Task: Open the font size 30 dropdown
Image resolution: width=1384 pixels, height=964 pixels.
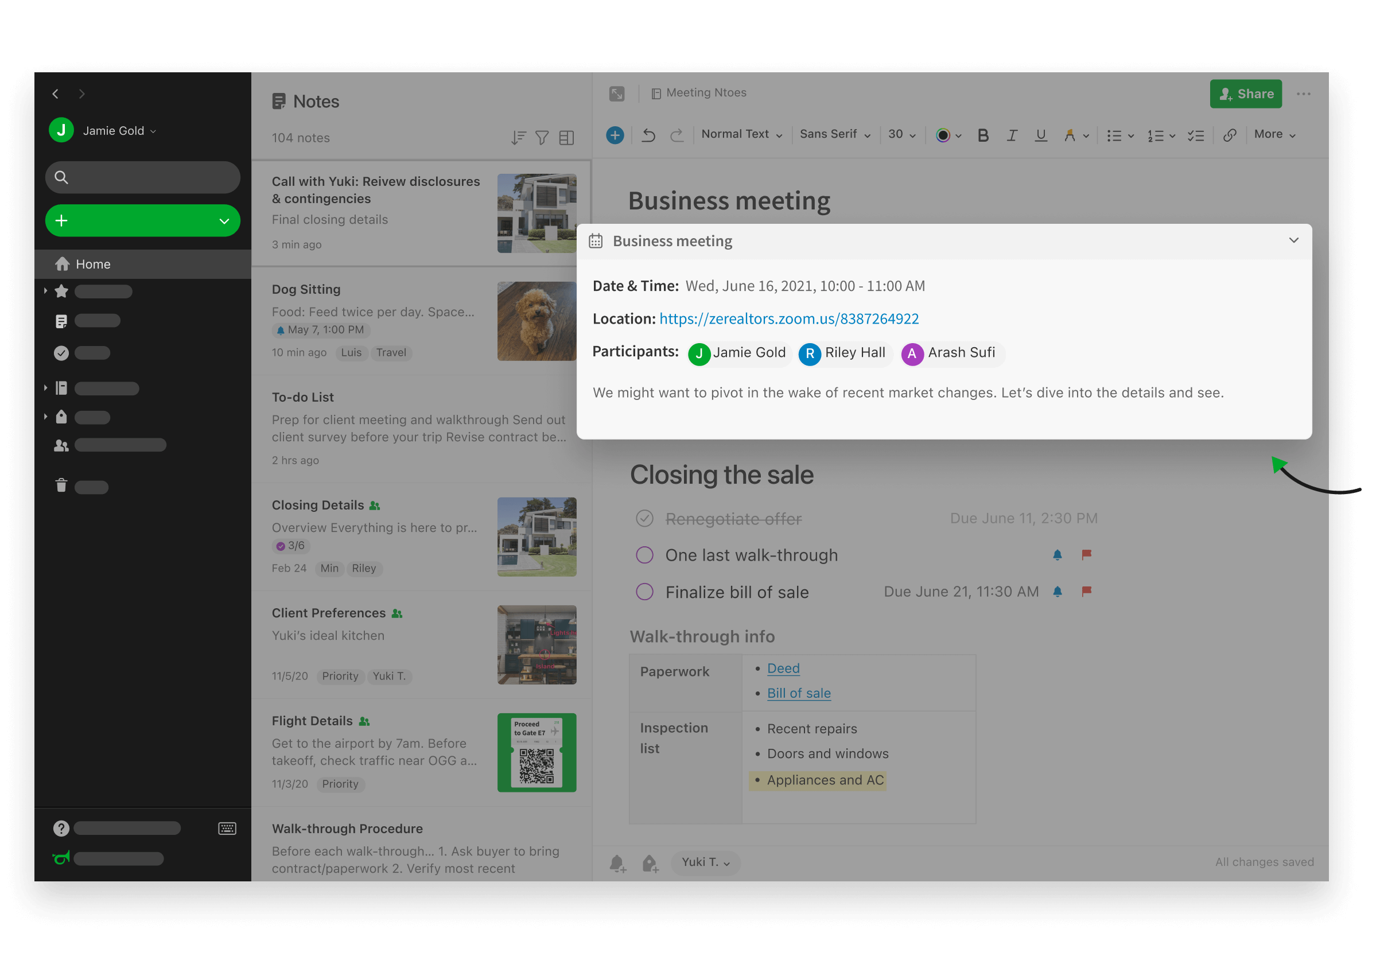Action: (902, 134)
